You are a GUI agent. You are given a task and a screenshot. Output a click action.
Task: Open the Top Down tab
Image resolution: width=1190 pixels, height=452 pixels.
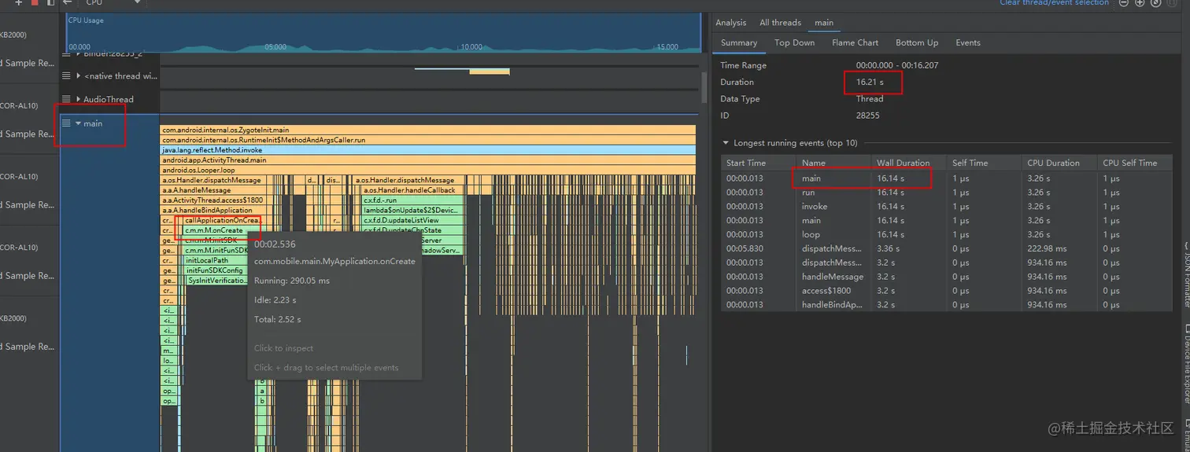[x=794, y=42]
